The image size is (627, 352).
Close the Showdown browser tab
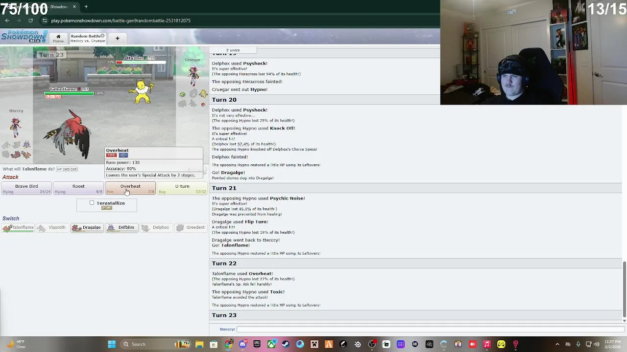click(74, 7)
